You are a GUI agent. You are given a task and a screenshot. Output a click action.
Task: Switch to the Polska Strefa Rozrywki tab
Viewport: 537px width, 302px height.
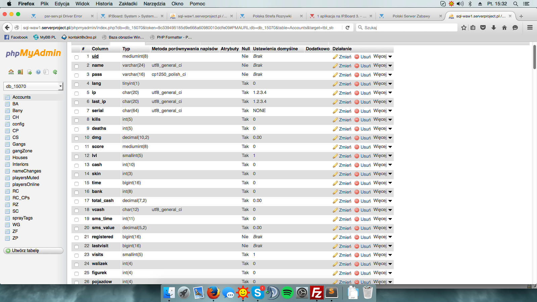(x=272, y=16)
